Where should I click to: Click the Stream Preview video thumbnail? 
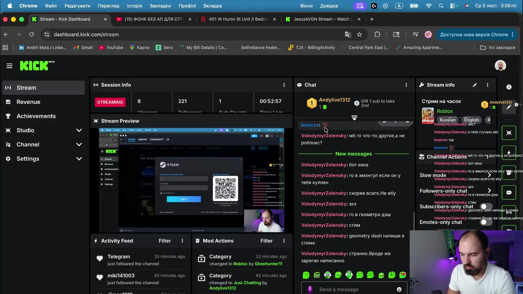(x=191, y=180)
